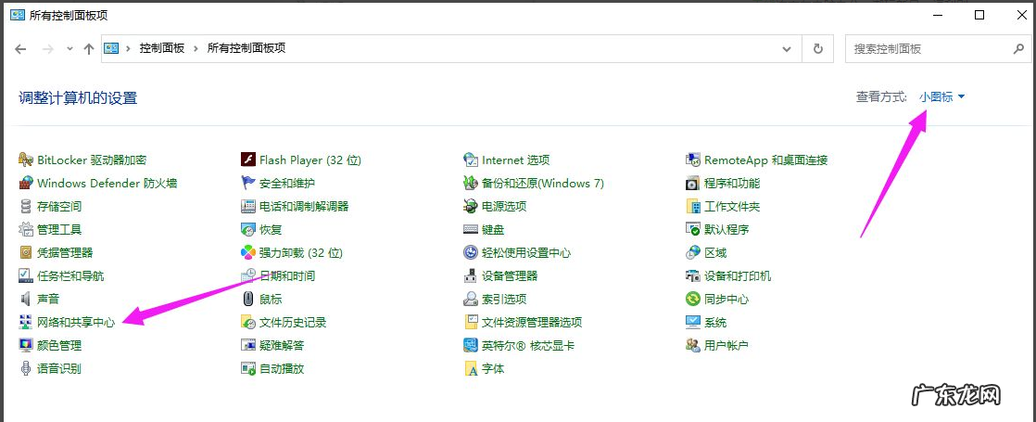Open the 轻松使用设置中心 icon
This screenshot has height=422, width=1036.
[471, 252]
